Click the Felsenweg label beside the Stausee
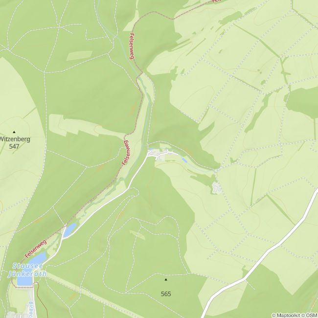This screenshot has width=318, height=318. click(36, 249)
